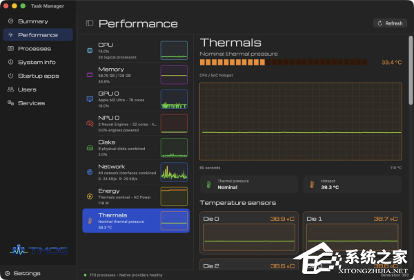Open the Users section
Screen dimensions: 414x280
(38, 89)
